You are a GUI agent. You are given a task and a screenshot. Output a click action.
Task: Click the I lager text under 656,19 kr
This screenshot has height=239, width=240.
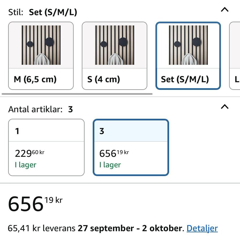click(110, 165)
